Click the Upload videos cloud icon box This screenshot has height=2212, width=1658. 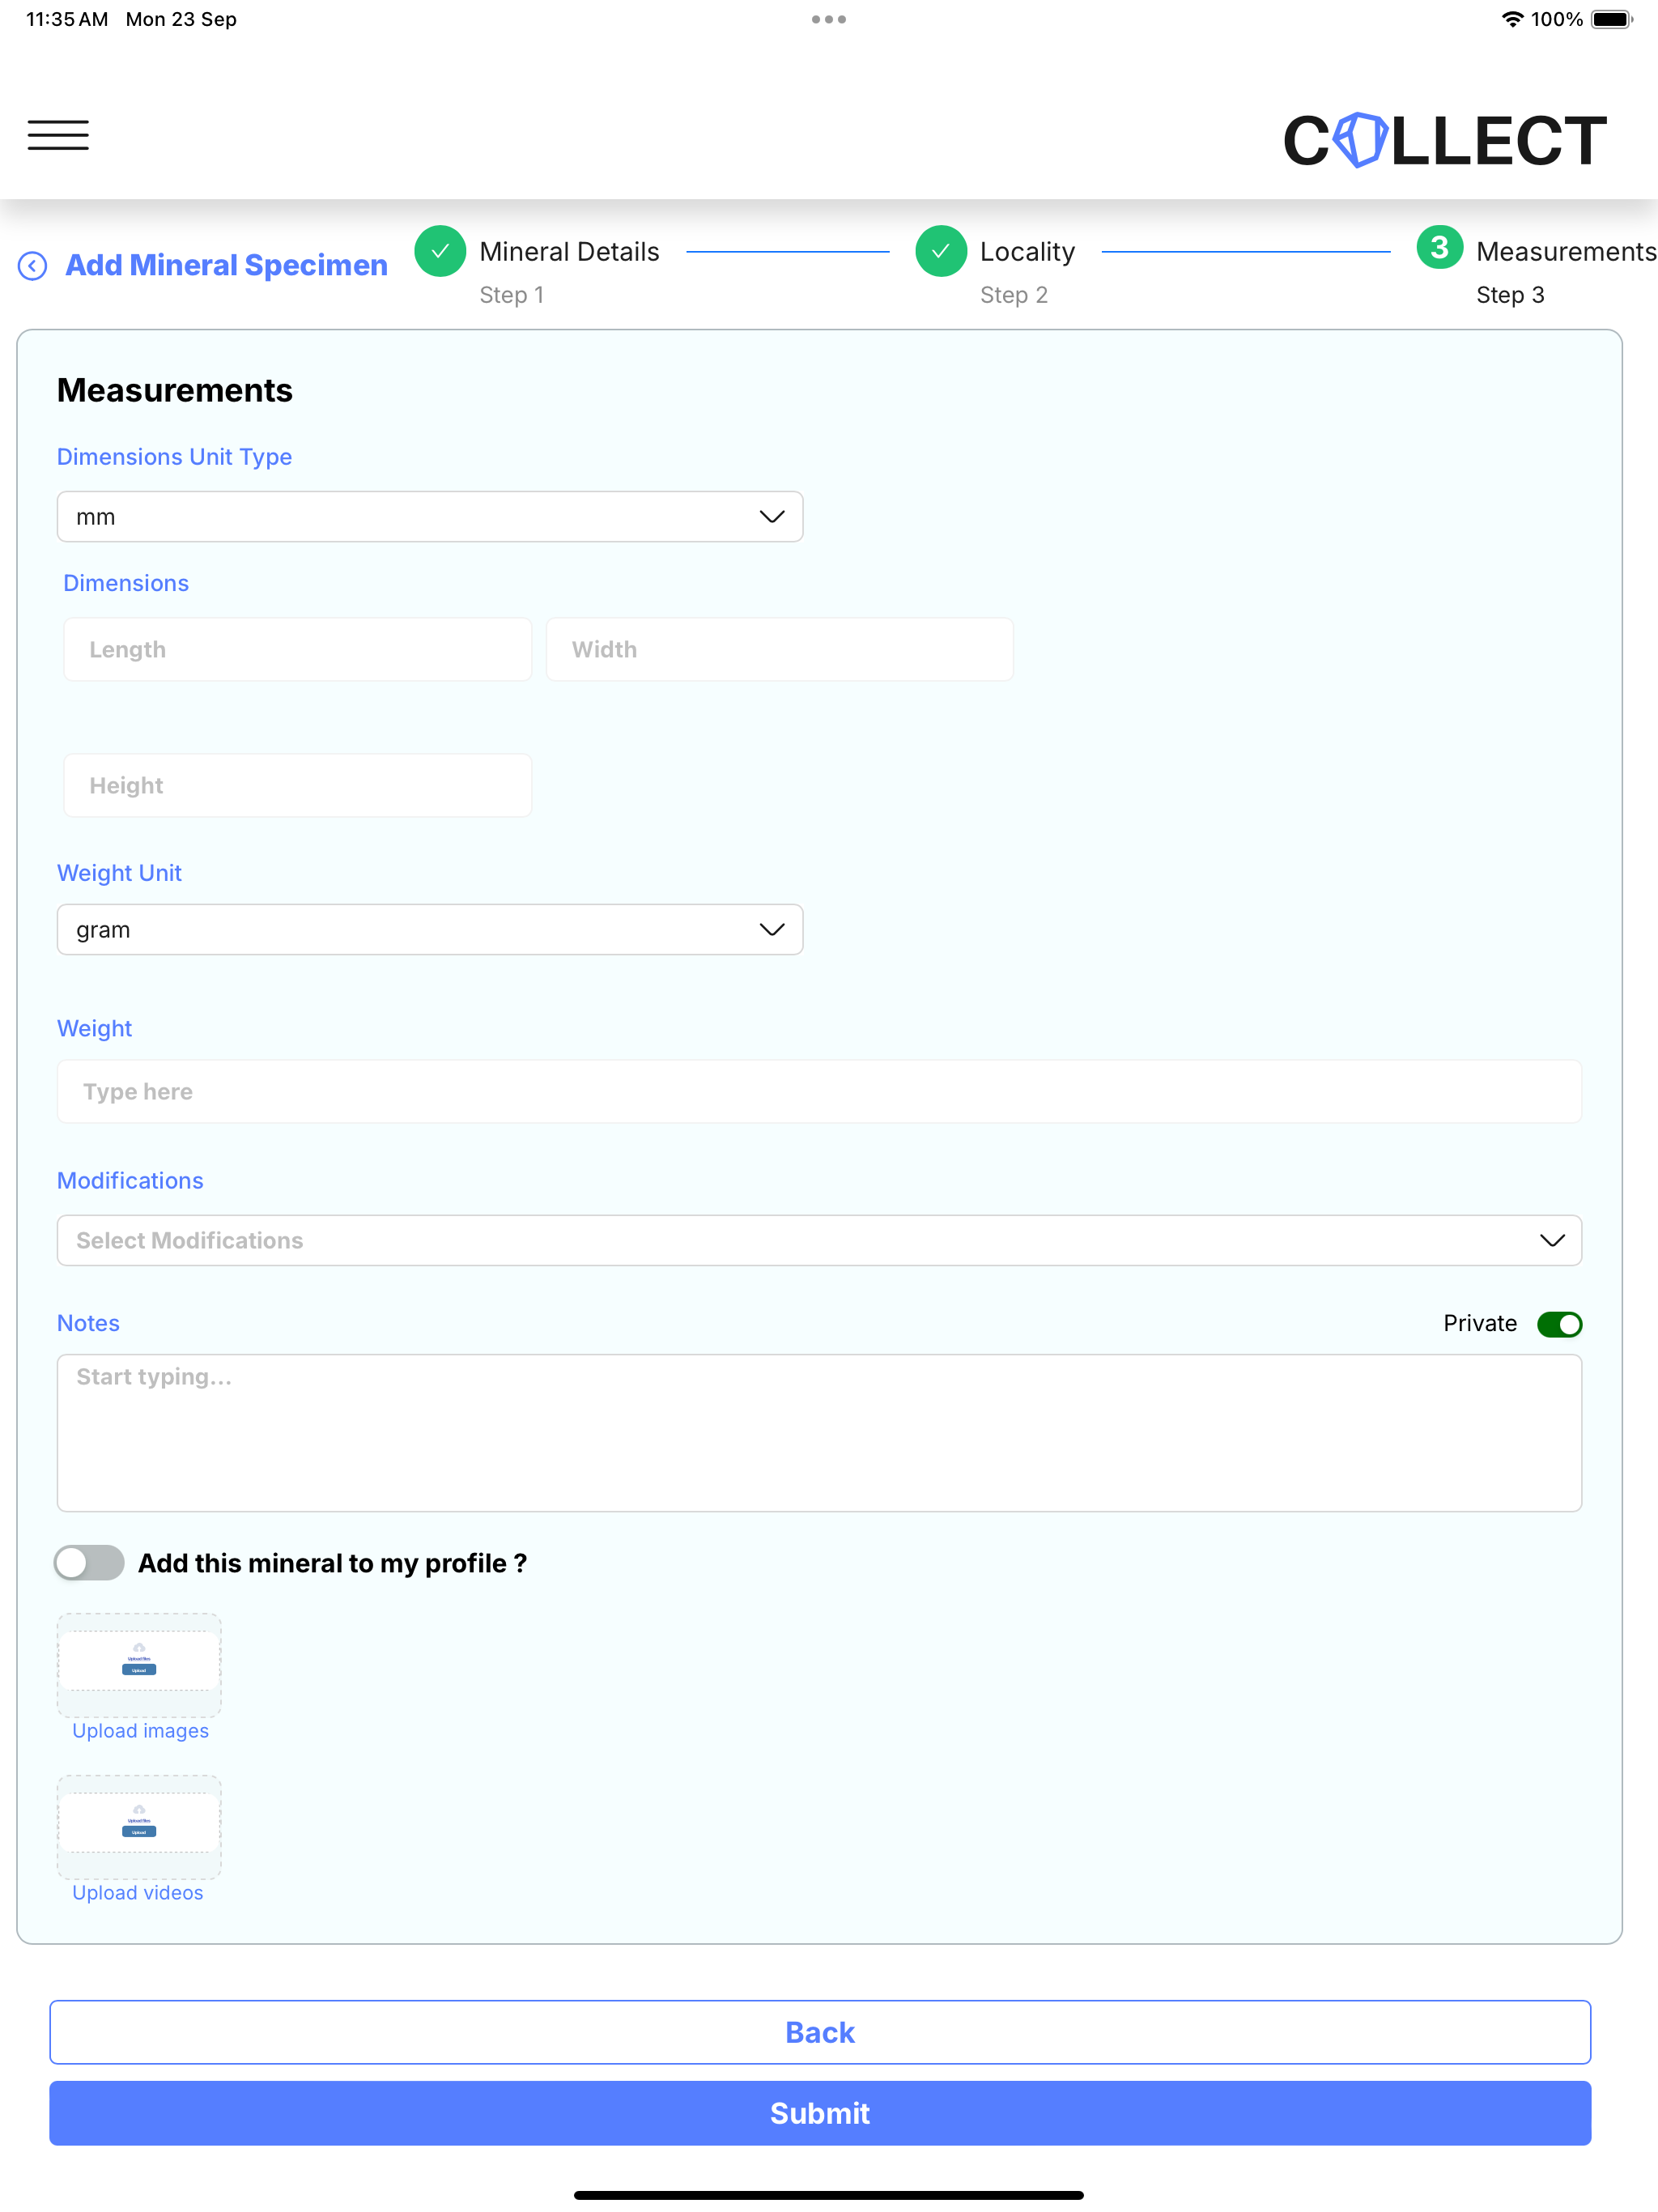pyautogui.click(x=139, y=1826)
